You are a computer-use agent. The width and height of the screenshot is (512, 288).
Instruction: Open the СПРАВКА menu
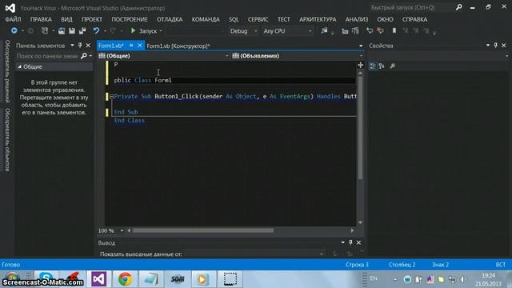click(414, 19)
